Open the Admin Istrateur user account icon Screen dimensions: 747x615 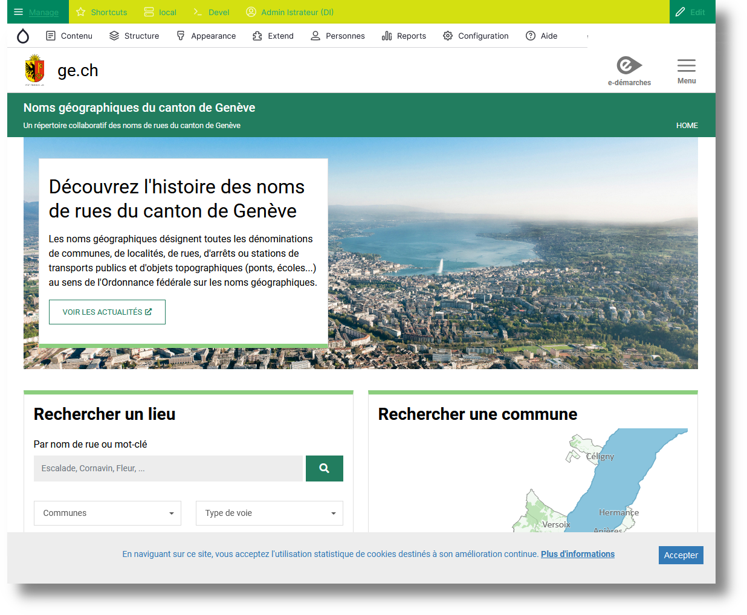251,11
